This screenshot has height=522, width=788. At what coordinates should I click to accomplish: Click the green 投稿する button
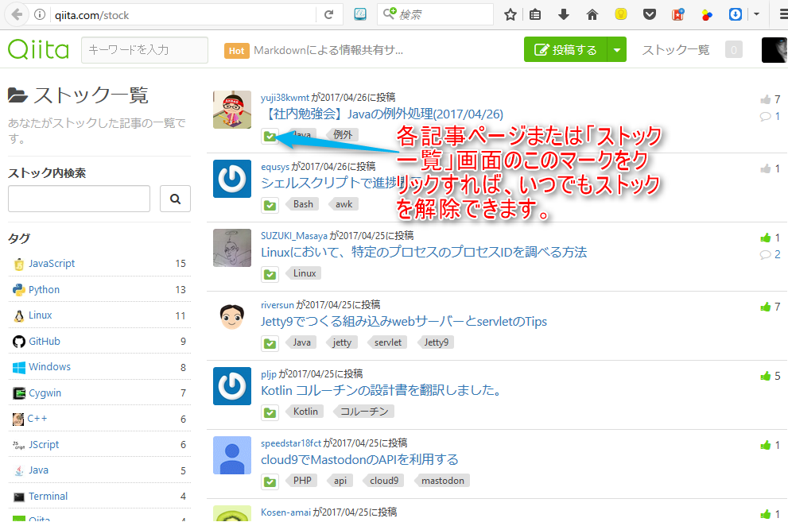point(566,49)
